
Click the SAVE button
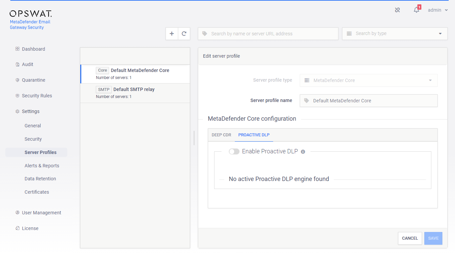(x=433, y=238)
